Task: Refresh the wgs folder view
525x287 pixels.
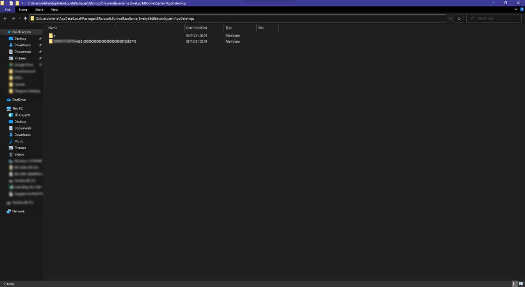Action: (x=459, y=18)
